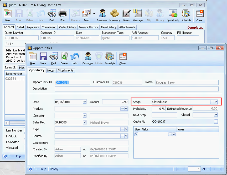
Task: Click the record number box in status bar
Action: tap(194, 169)
